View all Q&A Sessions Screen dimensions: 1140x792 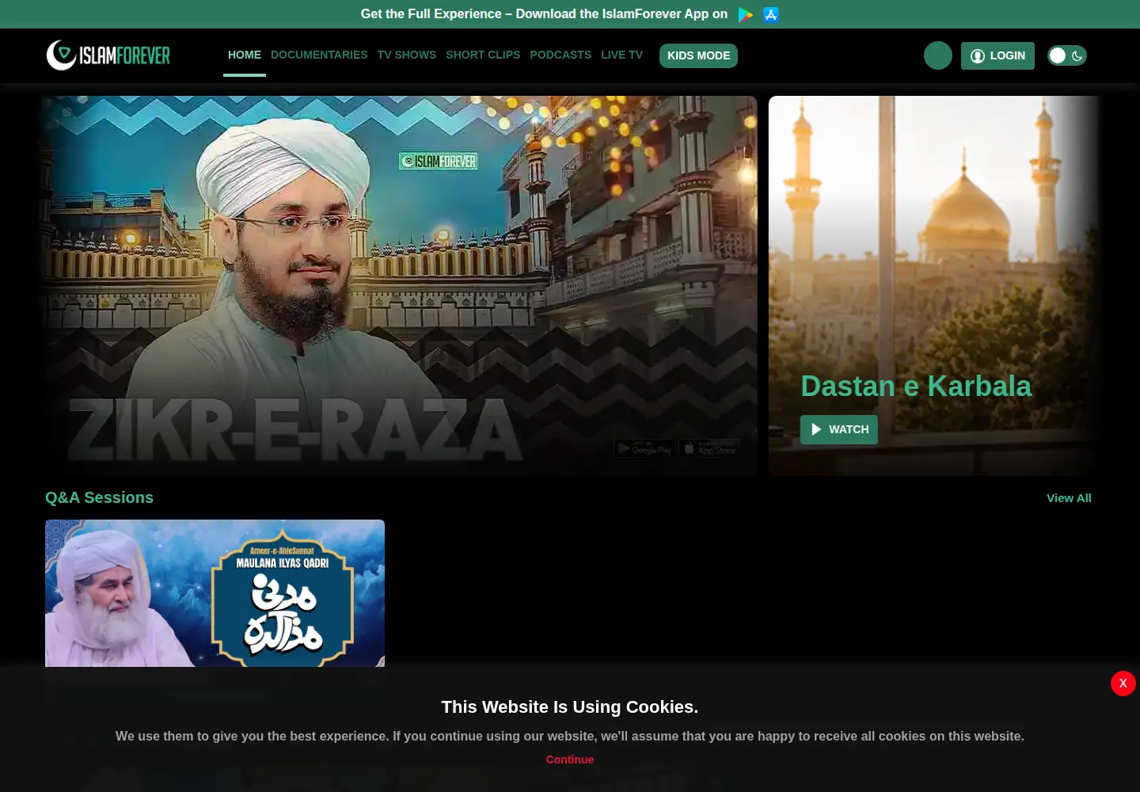[x=1069, y=498]
